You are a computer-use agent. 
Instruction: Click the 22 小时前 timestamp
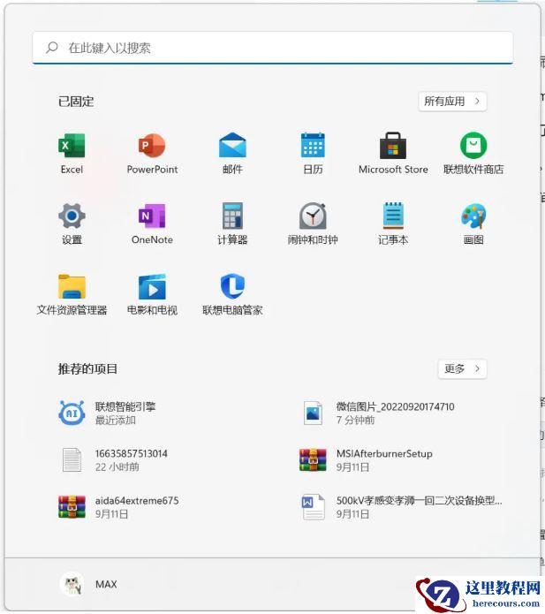click(117, 466)
